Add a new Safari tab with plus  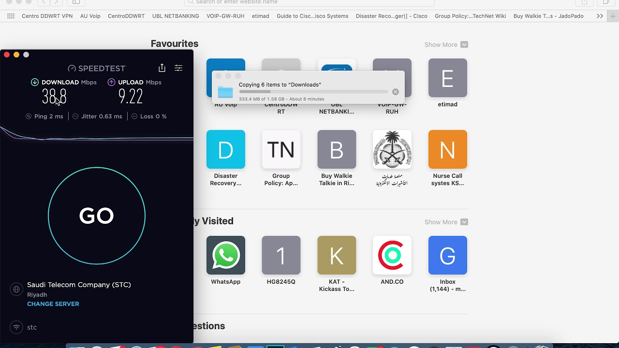(613, 16)
